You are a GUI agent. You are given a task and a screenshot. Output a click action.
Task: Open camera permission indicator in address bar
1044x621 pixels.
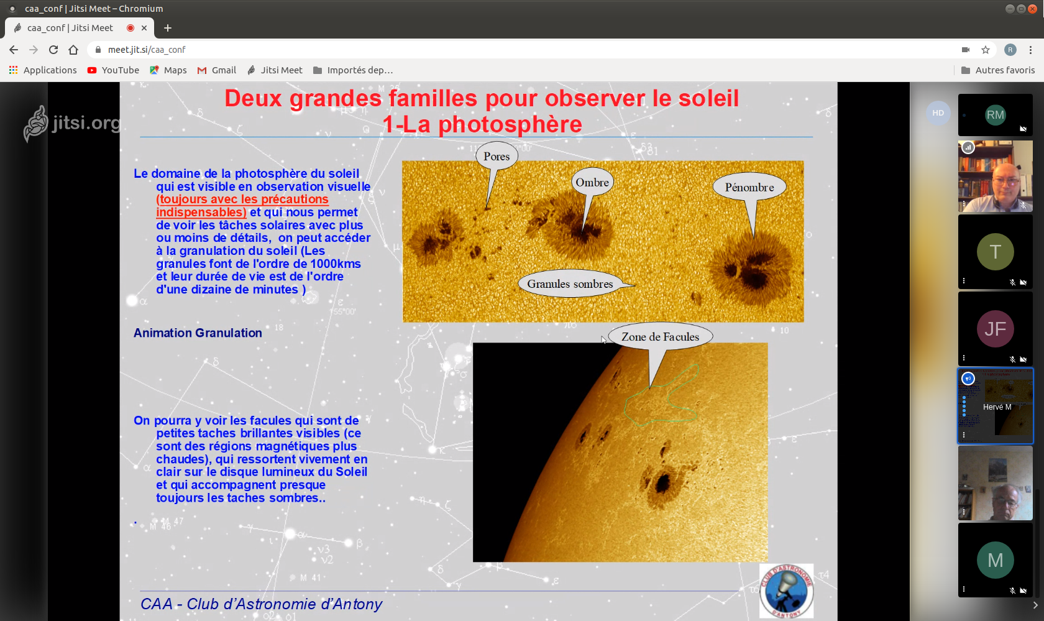(966, 50)
